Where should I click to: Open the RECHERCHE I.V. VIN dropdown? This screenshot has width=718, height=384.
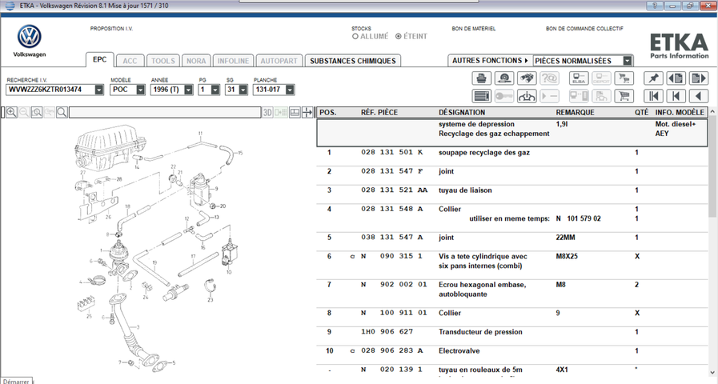99,90
